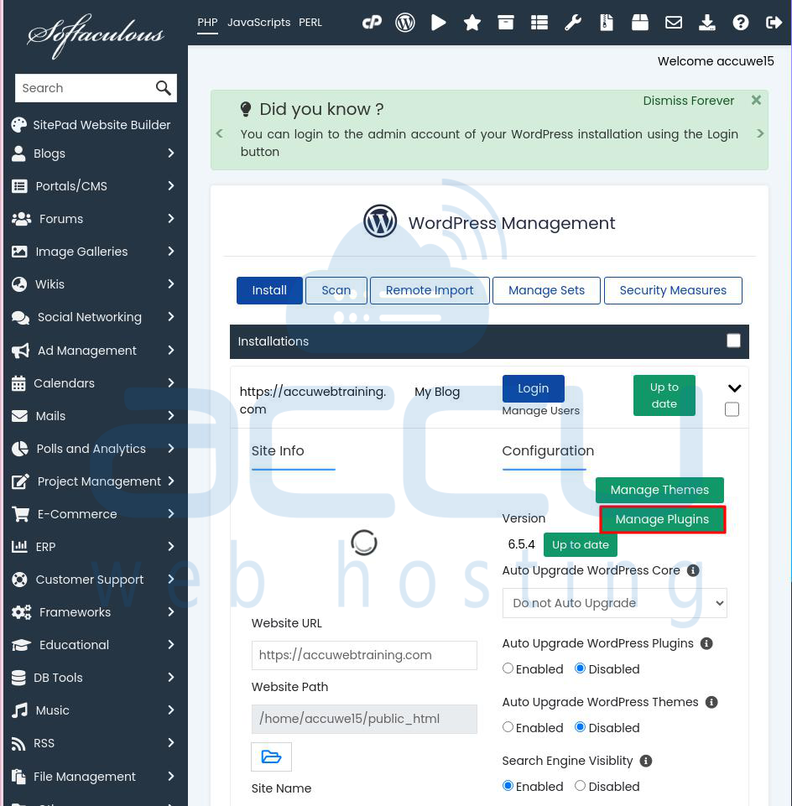Open Security Measures
Viewport: 792px width, 806px height.
[673, 290]
